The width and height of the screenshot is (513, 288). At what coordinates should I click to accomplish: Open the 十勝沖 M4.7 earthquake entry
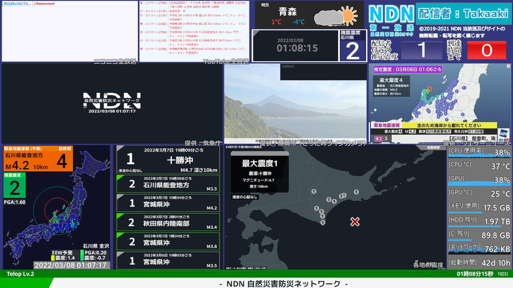click(168, 159)
